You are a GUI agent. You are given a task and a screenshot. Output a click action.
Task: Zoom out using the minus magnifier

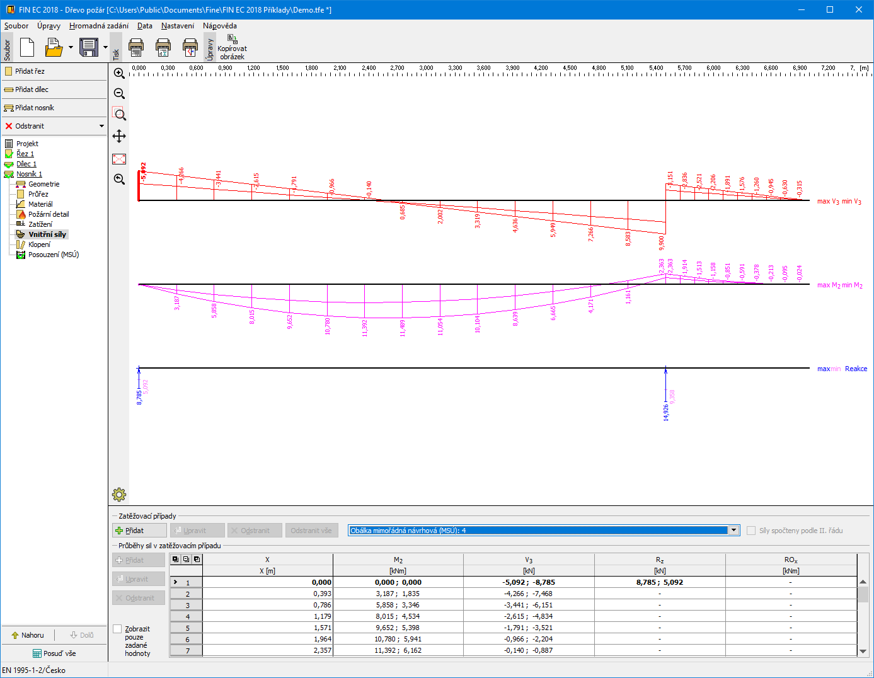coord(119,94)
